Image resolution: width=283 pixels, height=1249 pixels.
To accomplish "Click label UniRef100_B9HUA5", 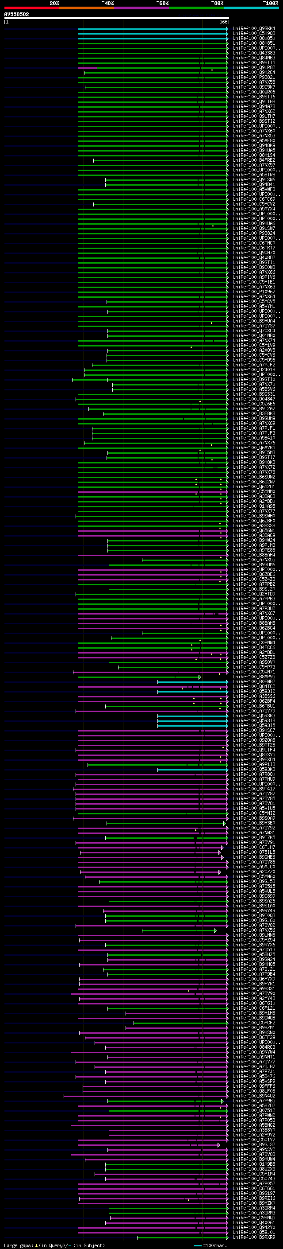I will (254, 150).
